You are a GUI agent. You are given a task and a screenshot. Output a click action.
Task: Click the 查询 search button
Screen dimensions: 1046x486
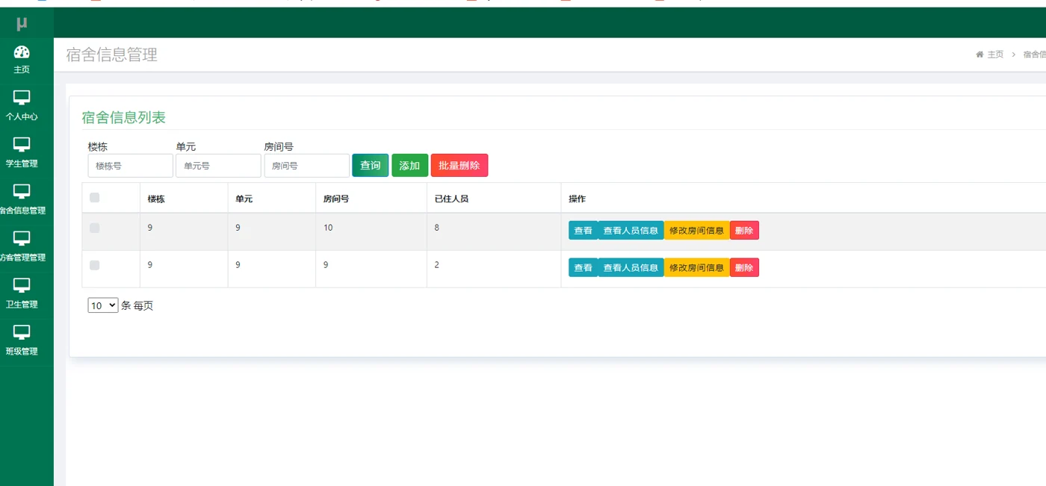click(371, 166)
